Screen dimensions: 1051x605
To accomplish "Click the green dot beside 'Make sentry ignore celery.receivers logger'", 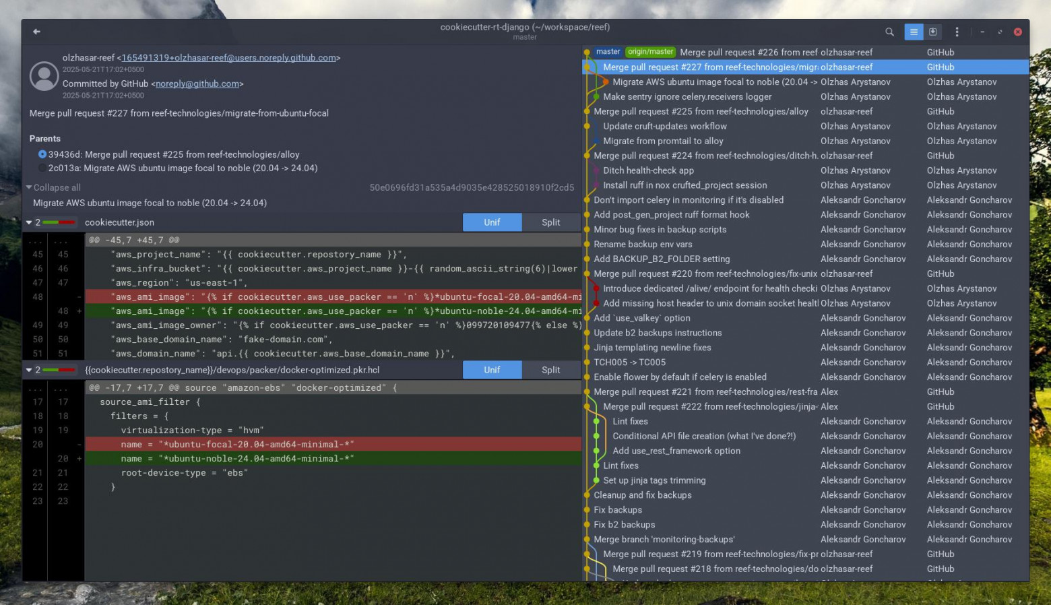I will pos(598,96).
